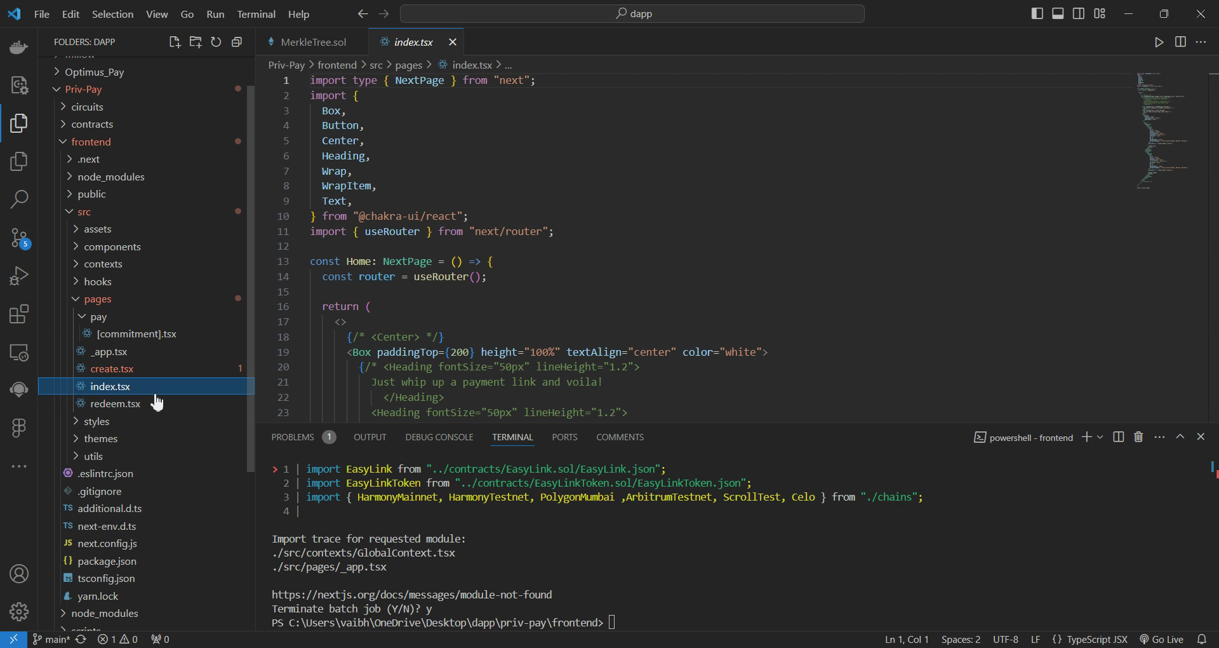Show additional activity bar views ellipsis
This screenshot has width=1219, height=648.
(x=19, y=466)
